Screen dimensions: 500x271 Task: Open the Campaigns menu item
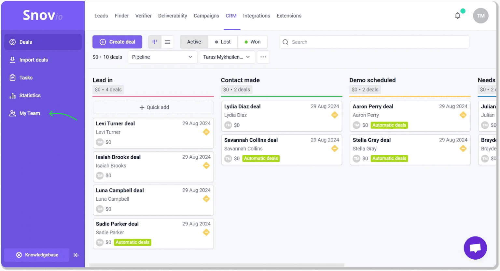tap(206, 15)
